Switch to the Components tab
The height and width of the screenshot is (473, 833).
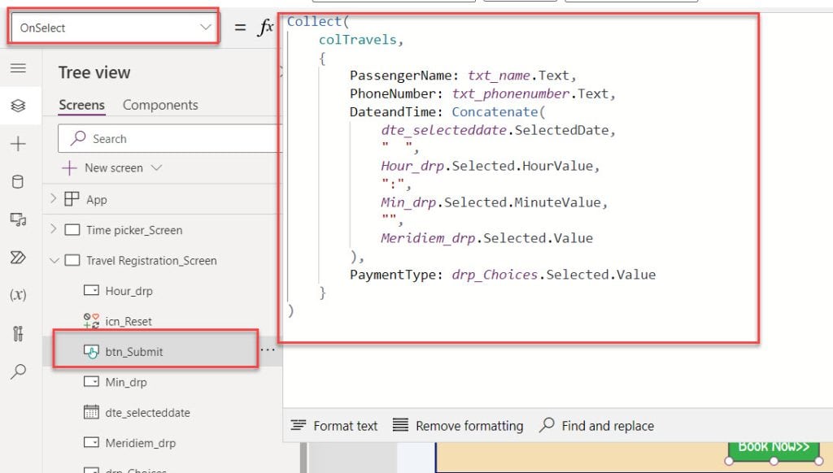[x=160, y=105]
